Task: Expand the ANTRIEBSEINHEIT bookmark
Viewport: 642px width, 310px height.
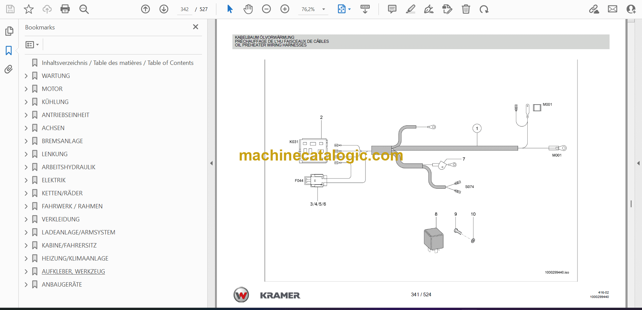Action: click(26, 115)
